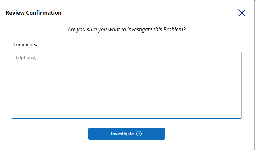Click the blue underline of the comments box

pyautogui.click(x=127, y=118)
